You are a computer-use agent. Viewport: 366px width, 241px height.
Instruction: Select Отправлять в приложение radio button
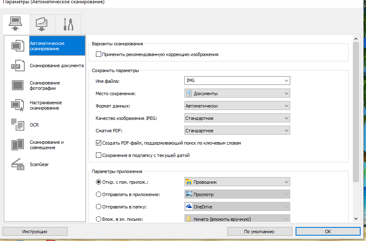coord(98,194)
